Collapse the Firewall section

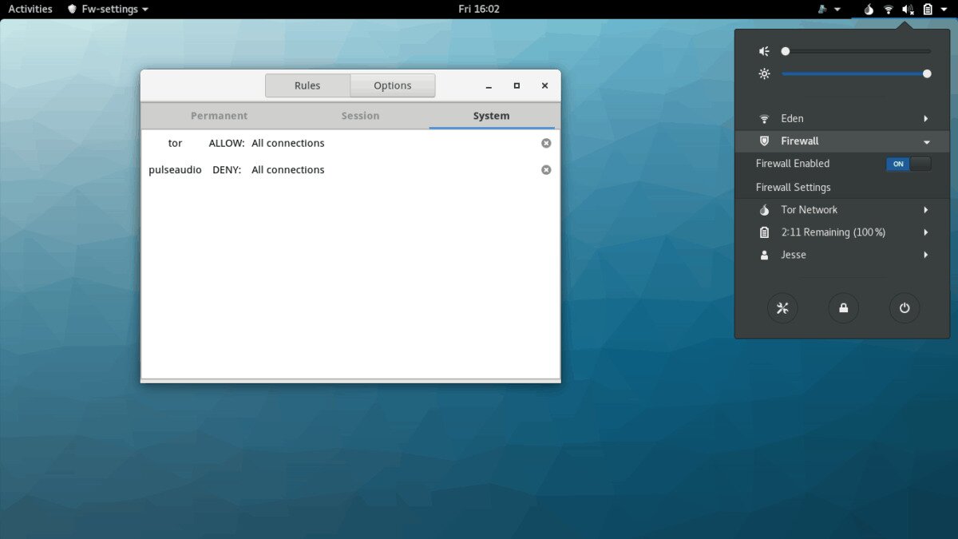[x=926, y=141]
